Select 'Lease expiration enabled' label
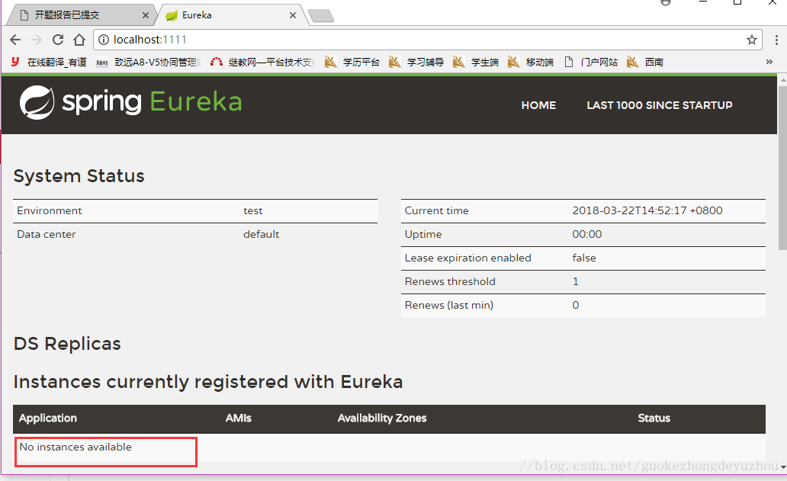This screenshot has width=787, height=481. tap(467, 258)
